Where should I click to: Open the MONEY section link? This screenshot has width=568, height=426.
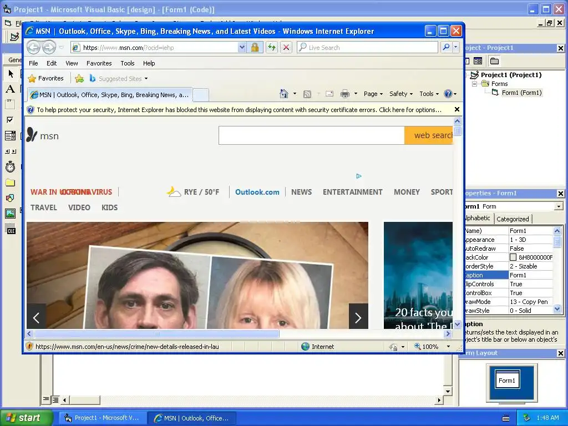click(407, 192)
